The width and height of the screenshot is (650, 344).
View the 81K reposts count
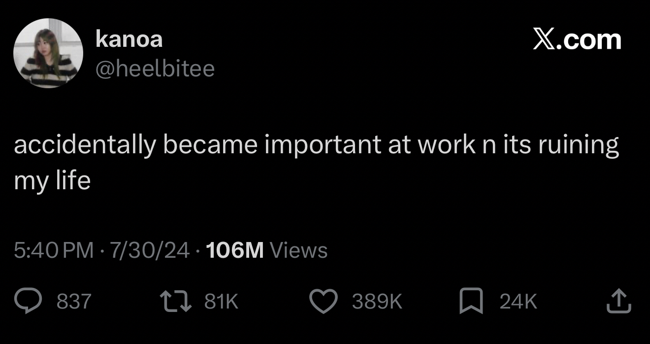click(221, 302)
